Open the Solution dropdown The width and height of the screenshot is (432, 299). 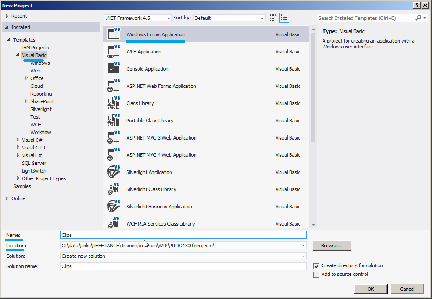(x=304, y=256)
